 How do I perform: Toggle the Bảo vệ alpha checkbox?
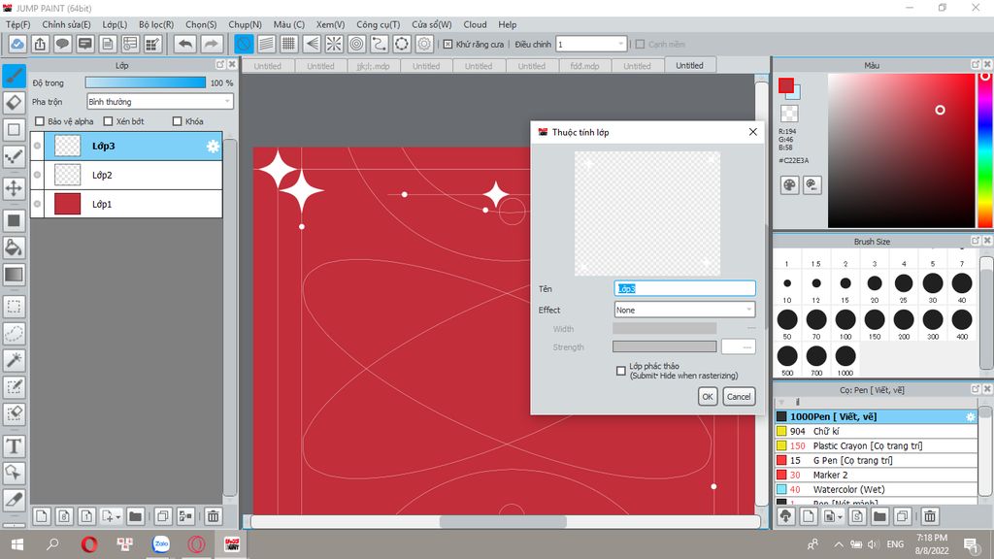[40, 121]
